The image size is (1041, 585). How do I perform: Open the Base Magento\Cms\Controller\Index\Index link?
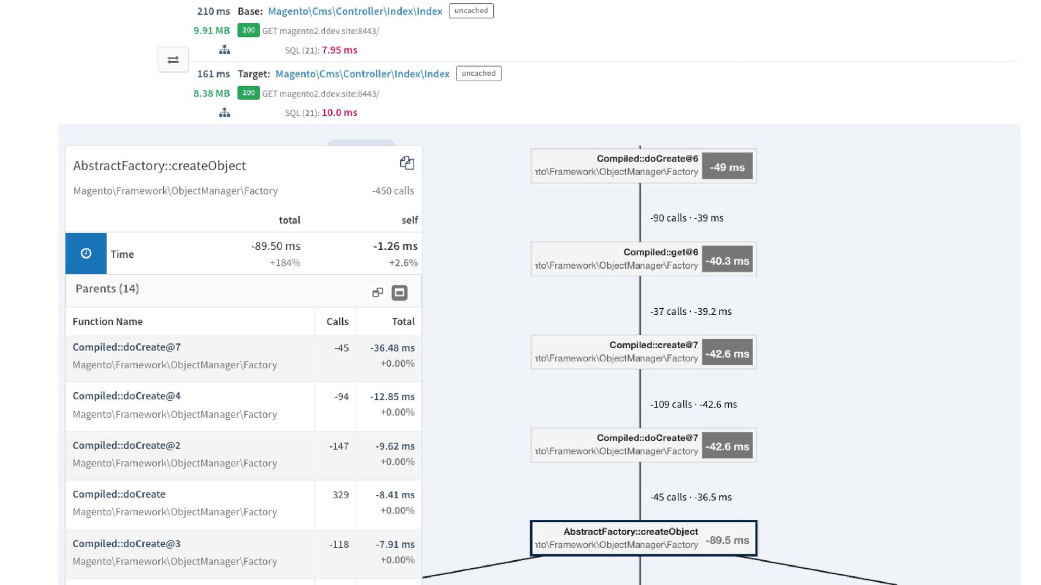[x=355, y=11]
